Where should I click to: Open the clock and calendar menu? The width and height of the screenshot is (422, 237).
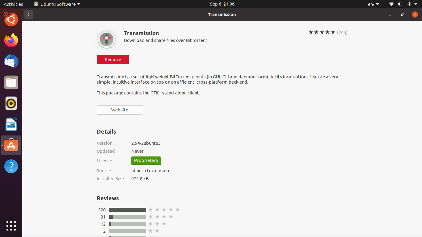[x=222, y=4]
